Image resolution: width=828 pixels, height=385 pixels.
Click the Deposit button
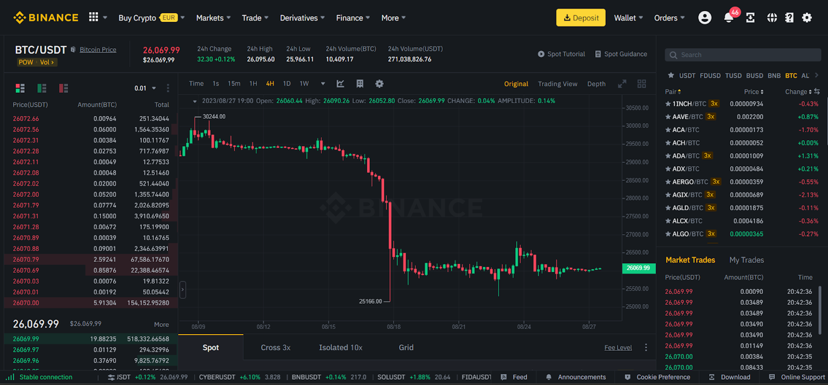pyautogui.click(x=580, y=17)
